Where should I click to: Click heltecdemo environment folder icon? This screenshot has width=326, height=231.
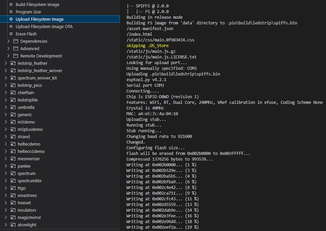point(13,144)
